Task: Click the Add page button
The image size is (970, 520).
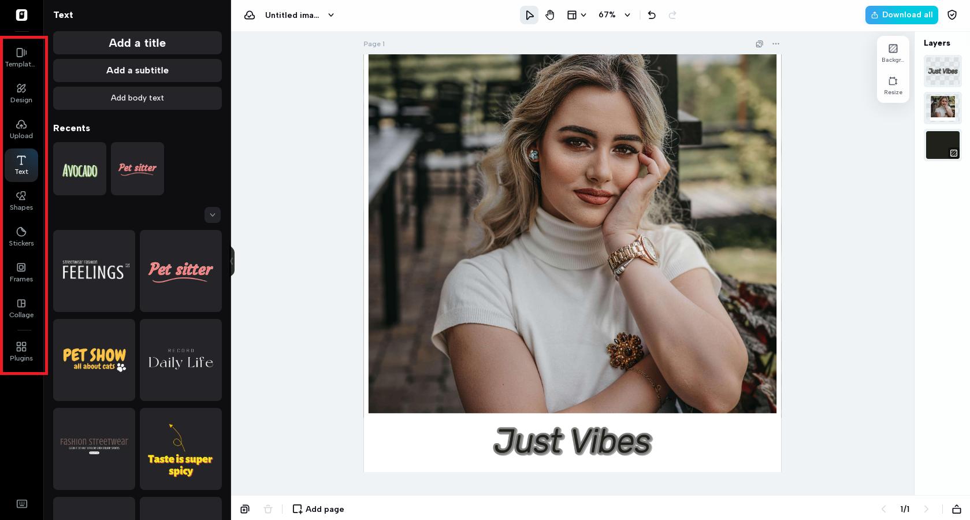Action: [318, 509]
